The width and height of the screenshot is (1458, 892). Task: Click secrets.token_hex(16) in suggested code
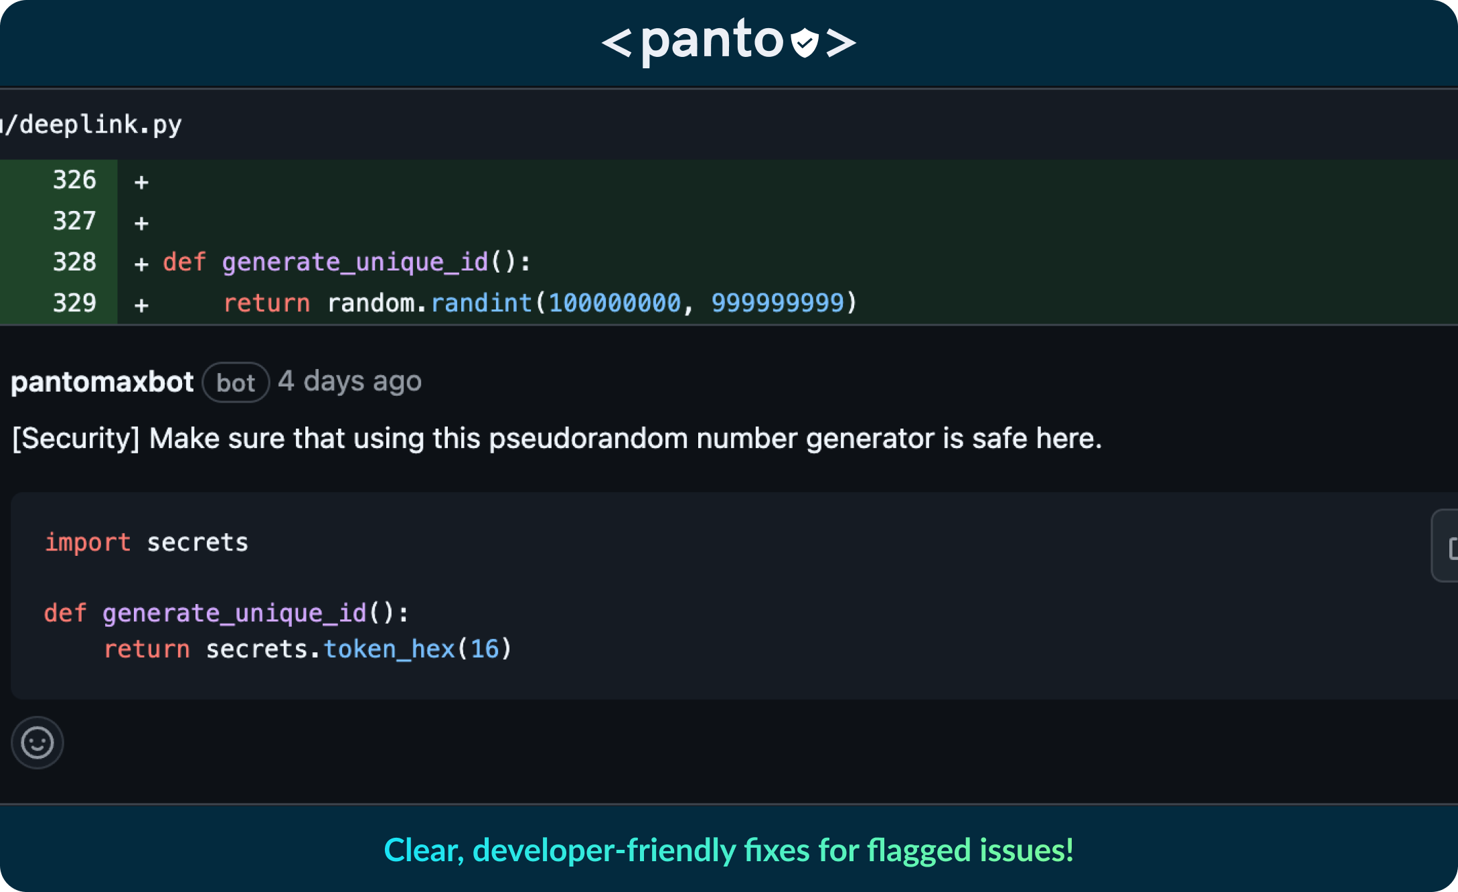click(x=358, y=648)
